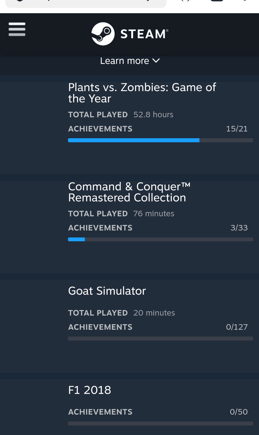This screenshot has width=259, height=435.
Task: View the 3/33 achievements count
Action: tap(239, 228)
